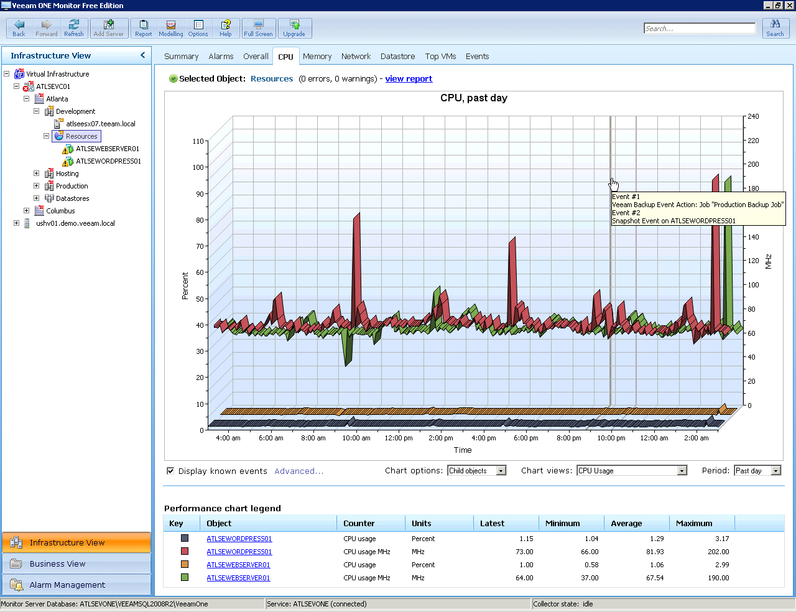This screenshot has height=612, width=796.
Task: Switch to the Datastore tab
Action: (397, 57)
